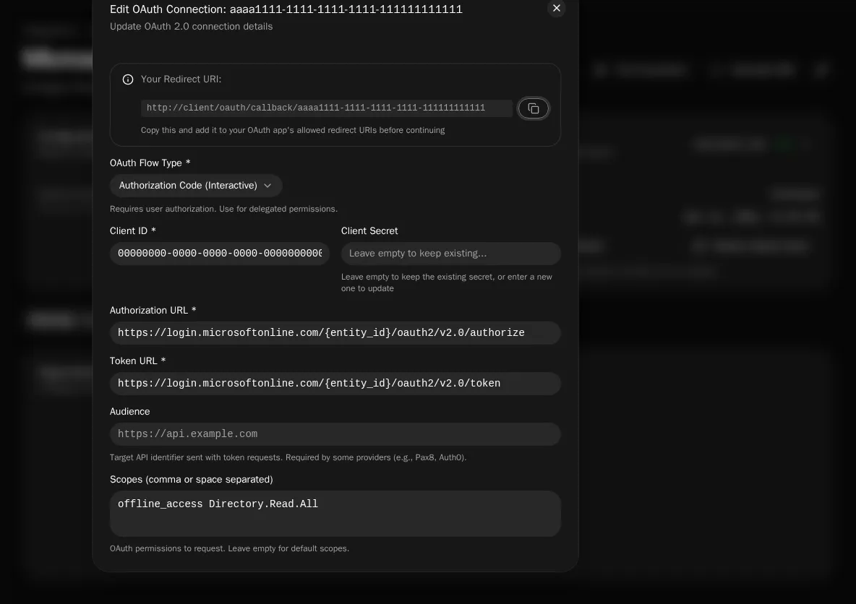This screenshot has height=604, width=856.
Task: Open the OAuth Flow Type dropdown
Action: pyautogui.click(x=195, y=186)
